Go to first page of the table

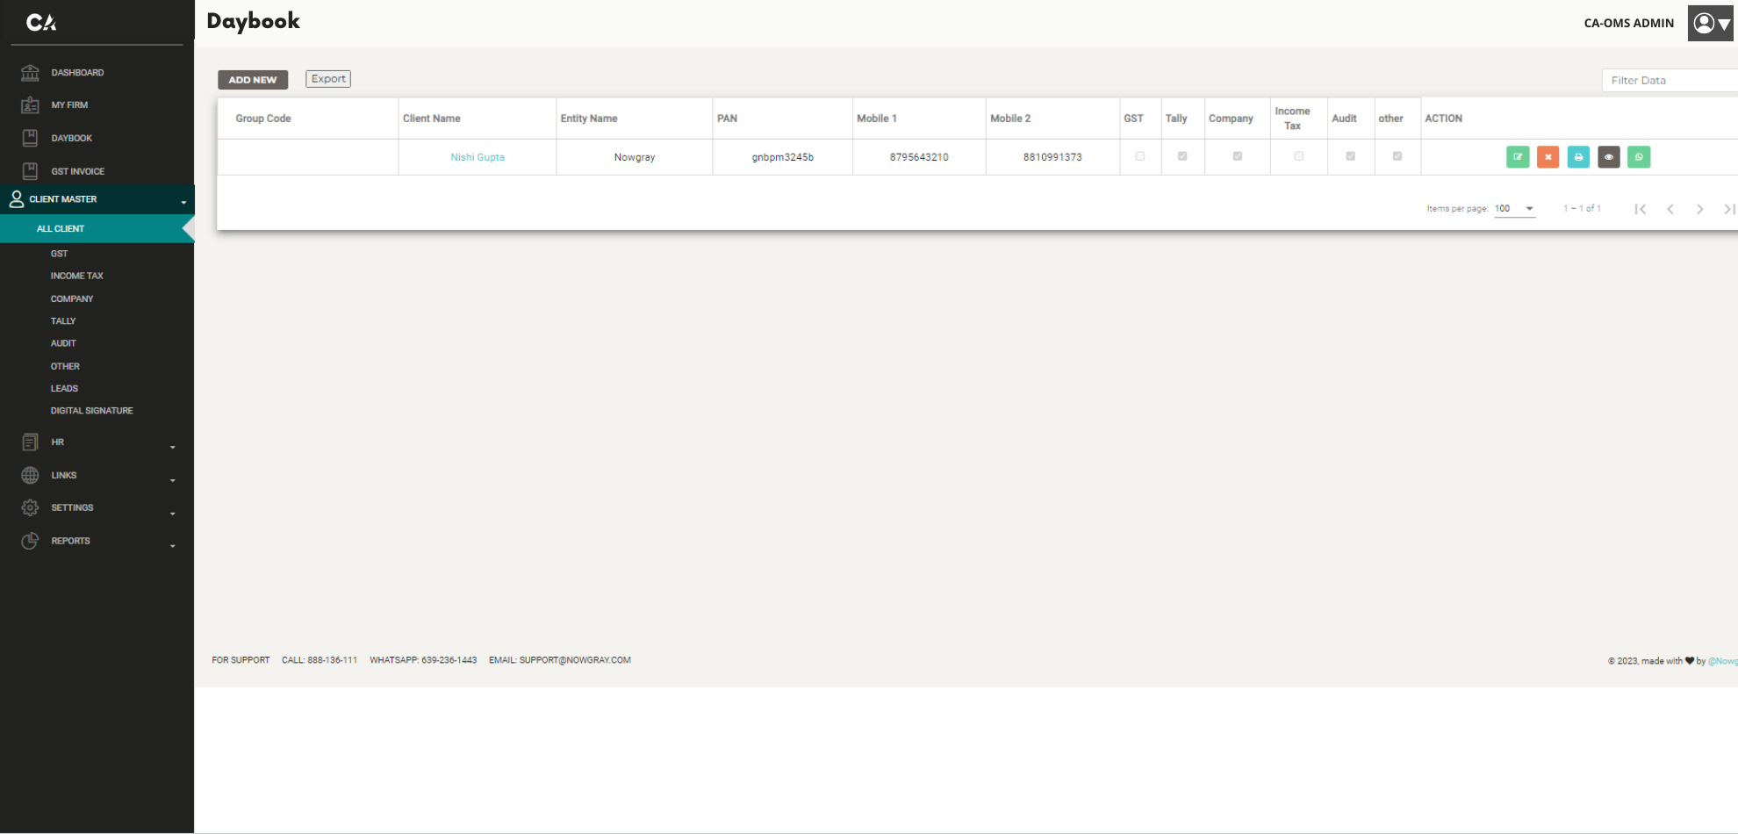[x=1640, y=209]
